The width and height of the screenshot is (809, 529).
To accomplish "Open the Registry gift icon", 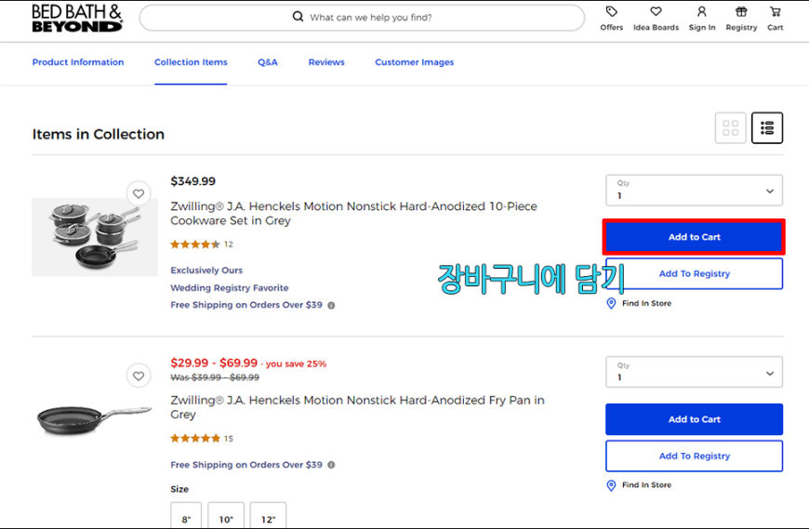I will coord(741,11).
